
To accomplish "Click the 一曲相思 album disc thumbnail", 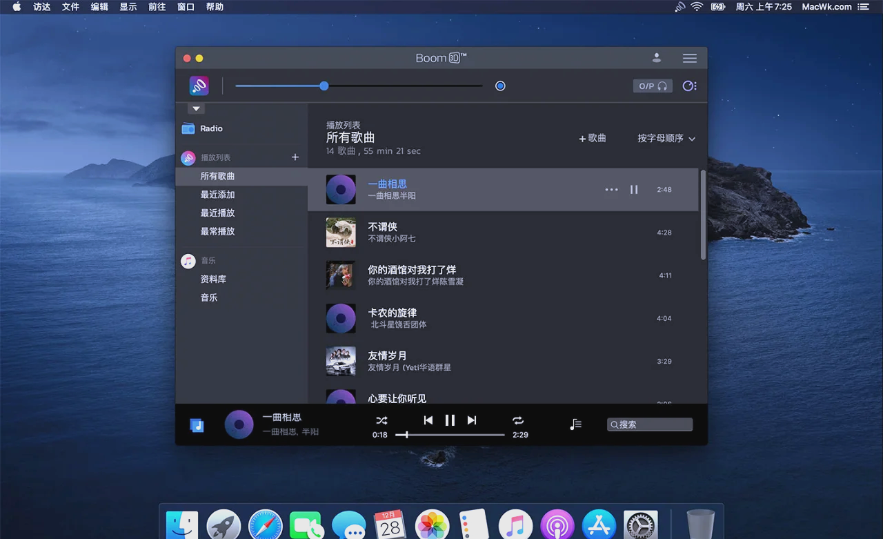I will coord(341,189).
